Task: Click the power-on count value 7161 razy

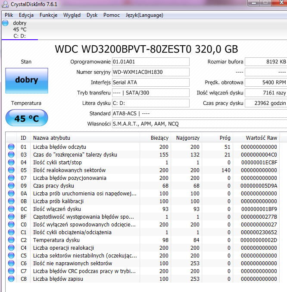Action: (x=266, y=93)
